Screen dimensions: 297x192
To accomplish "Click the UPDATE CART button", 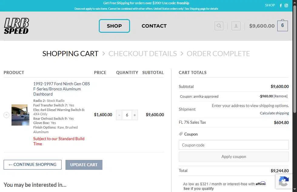I will point(84,165).
